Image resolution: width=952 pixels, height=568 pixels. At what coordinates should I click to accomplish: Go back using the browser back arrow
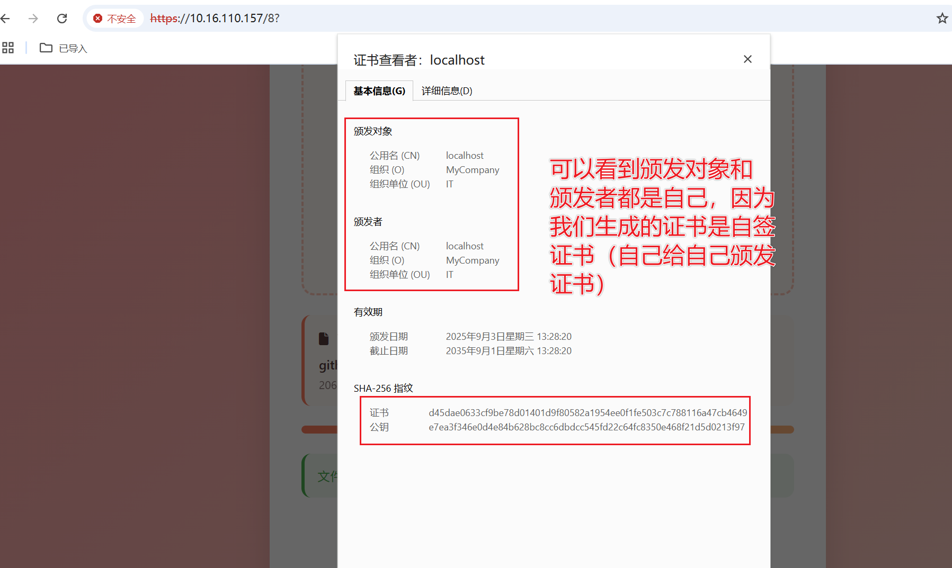tap(6, 19)
